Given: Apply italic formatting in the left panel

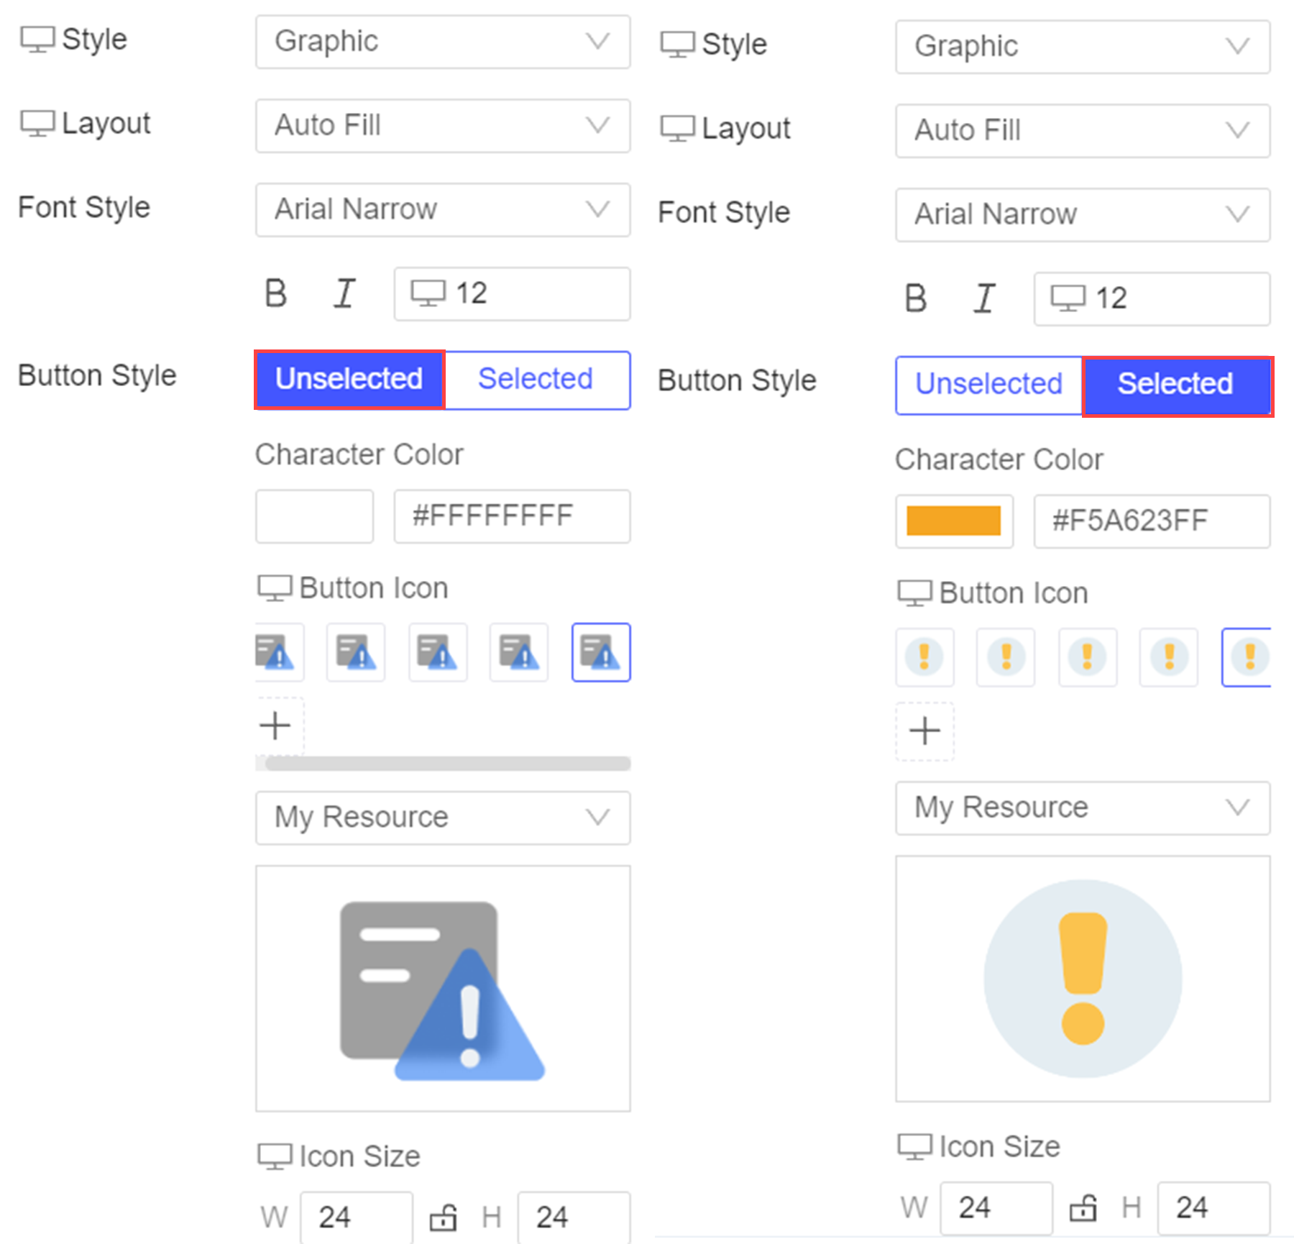Looking at the screenshot, I should tap(344, 293).
